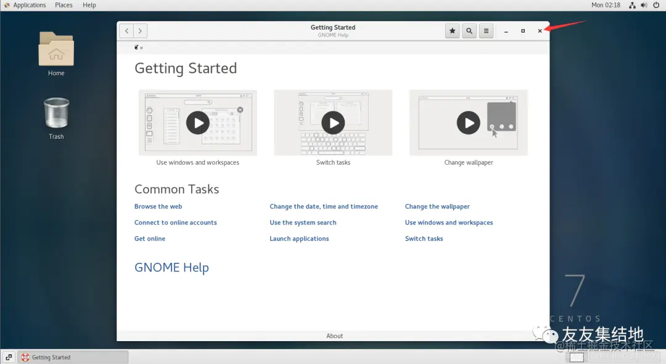The height and width of the screenshot is (364, 666).
Task: Click the power icon in top bar
Action: [656, 5]
